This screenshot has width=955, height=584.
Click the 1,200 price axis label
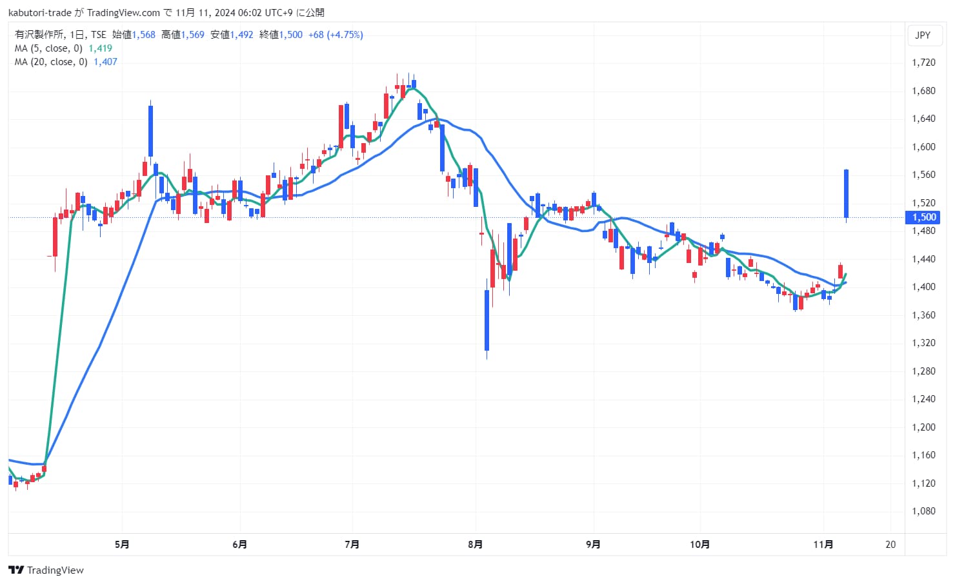pyautogui.click(x=923, y=427)
